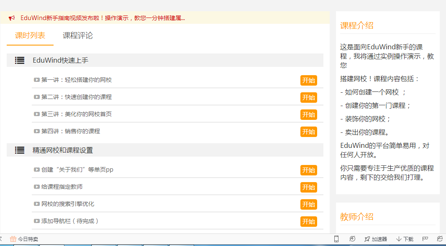This screenshot has width=446, height=246.
Task: Open lesson 添加导航栏（待完成）
Action: (x=70, y=221)
